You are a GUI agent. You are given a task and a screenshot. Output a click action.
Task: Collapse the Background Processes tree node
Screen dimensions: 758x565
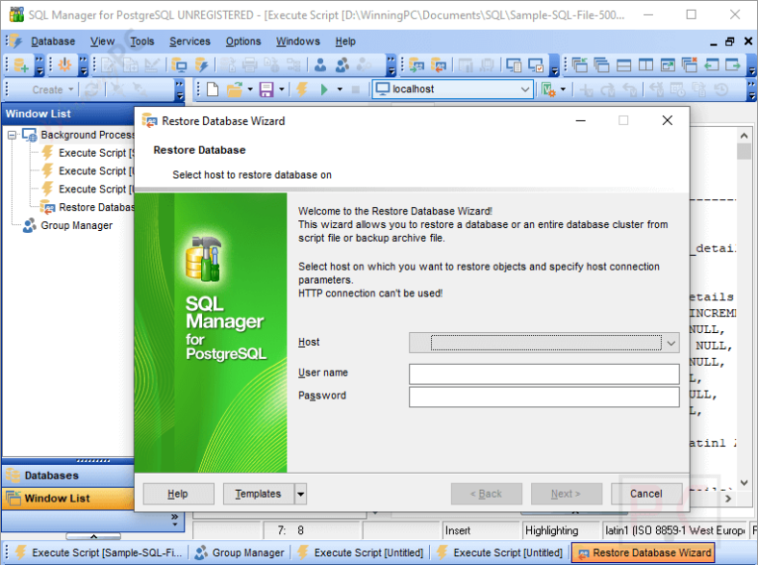pos(13,135)
